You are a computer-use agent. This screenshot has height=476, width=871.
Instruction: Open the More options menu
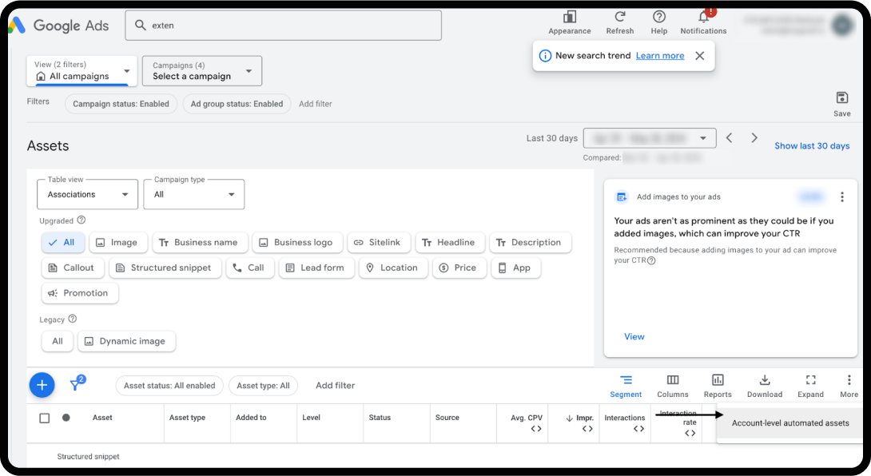pos(849,386)
